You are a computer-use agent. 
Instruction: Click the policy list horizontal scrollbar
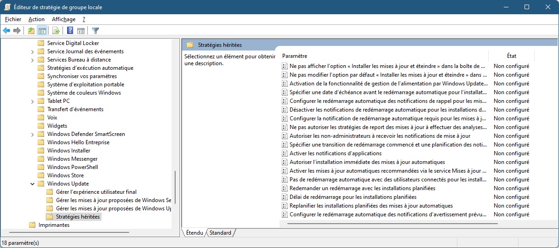[x=392, y=224]
